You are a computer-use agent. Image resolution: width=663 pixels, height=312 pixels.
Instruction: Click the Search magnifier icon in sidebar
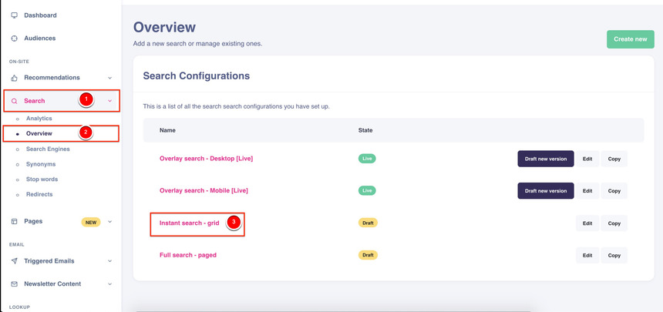pos(14,101)
